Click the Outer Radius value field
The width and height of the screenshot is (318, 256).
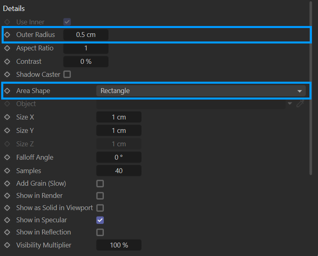click(x=86, y=35)
